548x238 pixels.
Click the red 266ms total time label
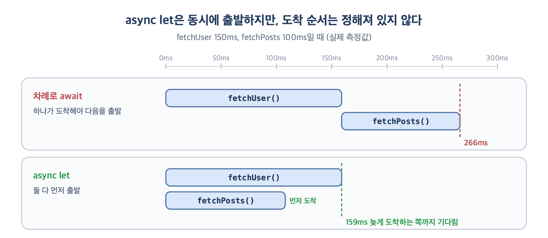pos(476,143)
